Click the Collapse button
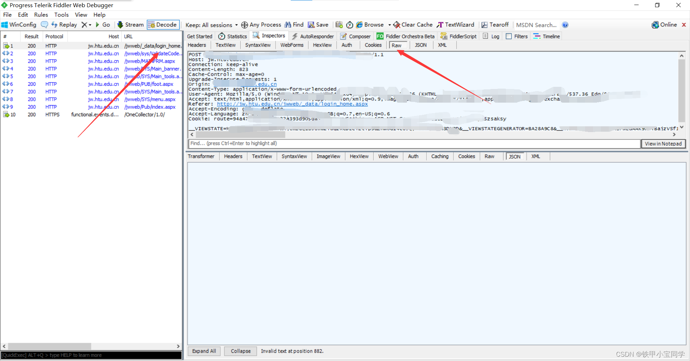Screen dimensions: 690x361 click(240, 351)
